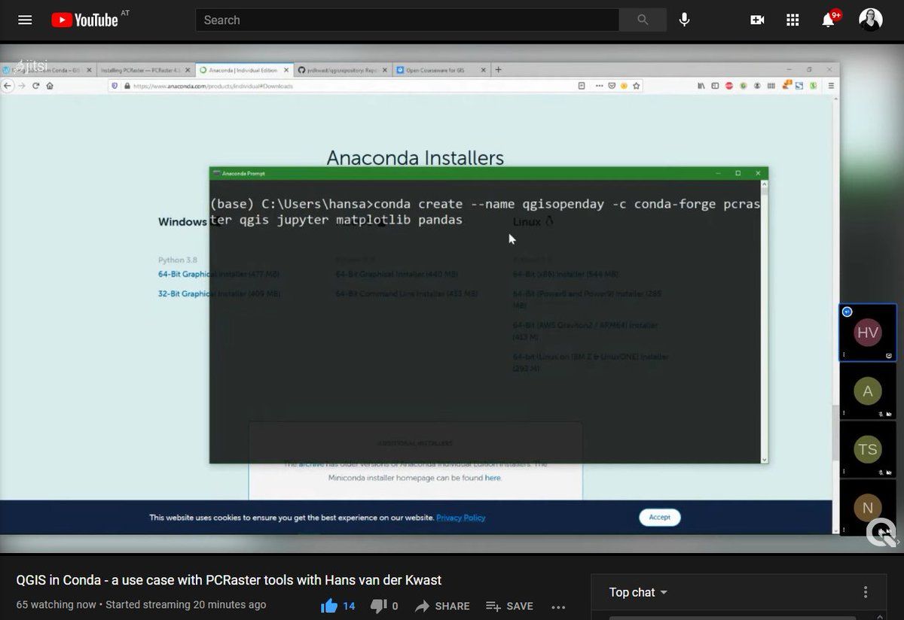Click the search magnifier button
The image size is (904, 620).
point(642,20)
